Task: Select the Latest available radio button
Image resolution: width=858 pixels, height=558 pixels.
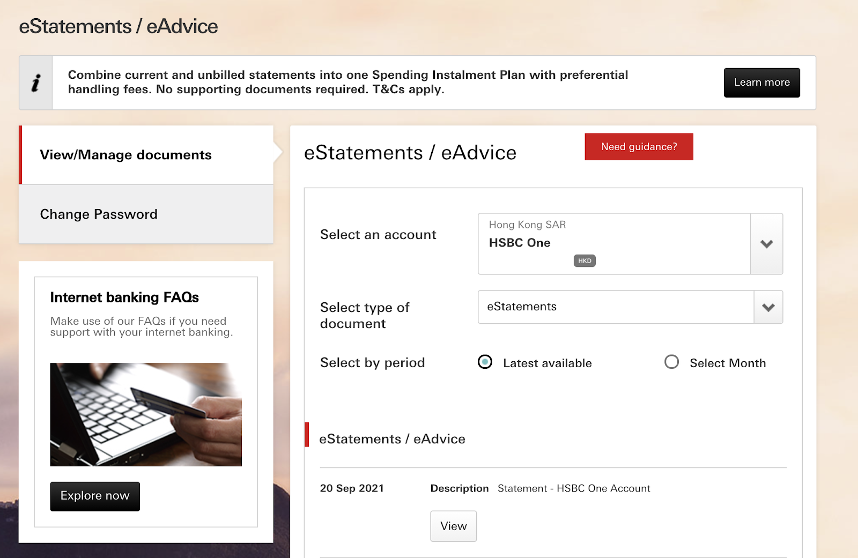Action: (485, 362)
